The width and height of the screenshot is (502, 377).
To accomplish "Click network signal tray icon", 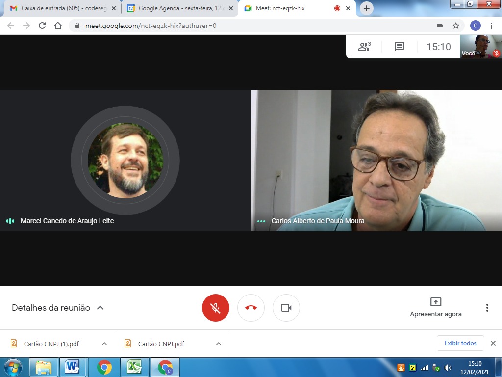I will pyautogui.click(x=425, y=368).
